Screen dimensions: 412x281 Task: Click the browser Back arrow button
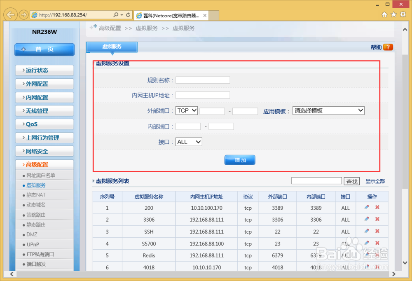[11, 14]
